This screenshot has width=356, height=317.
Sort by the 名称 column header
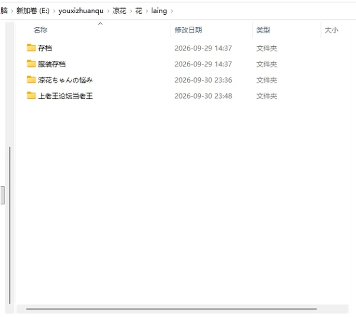click(40, 30)
